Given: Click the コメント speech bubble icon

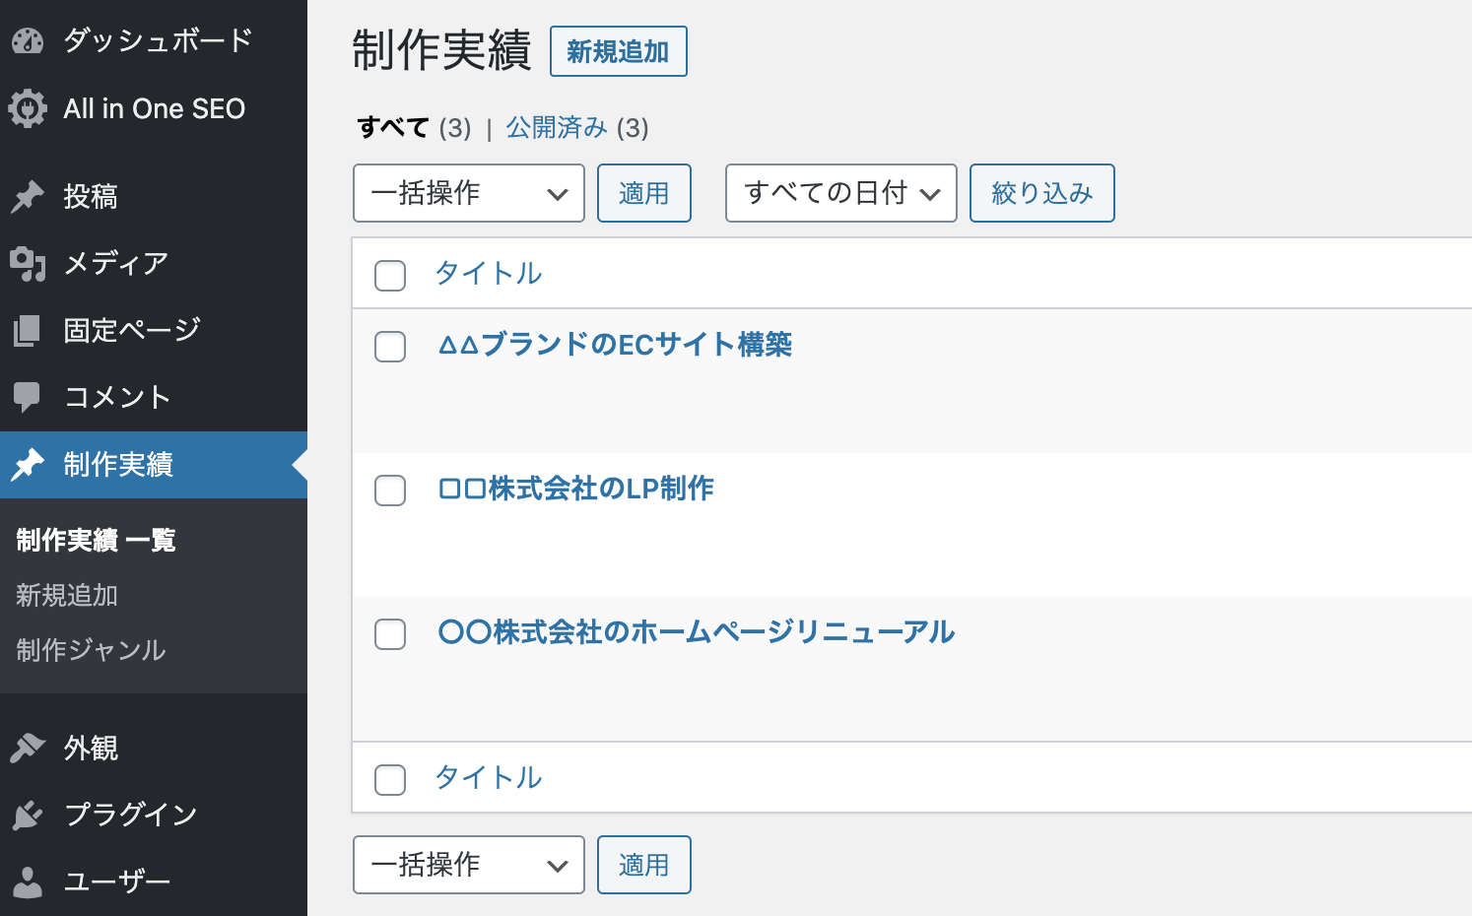Looking at the screenshot, I should click(28, 397).
